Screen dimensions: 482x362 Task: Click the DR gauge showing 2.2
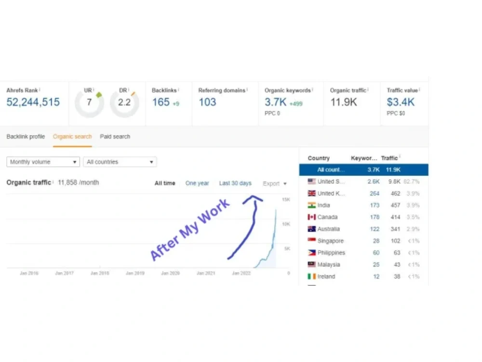coord(124,102)
